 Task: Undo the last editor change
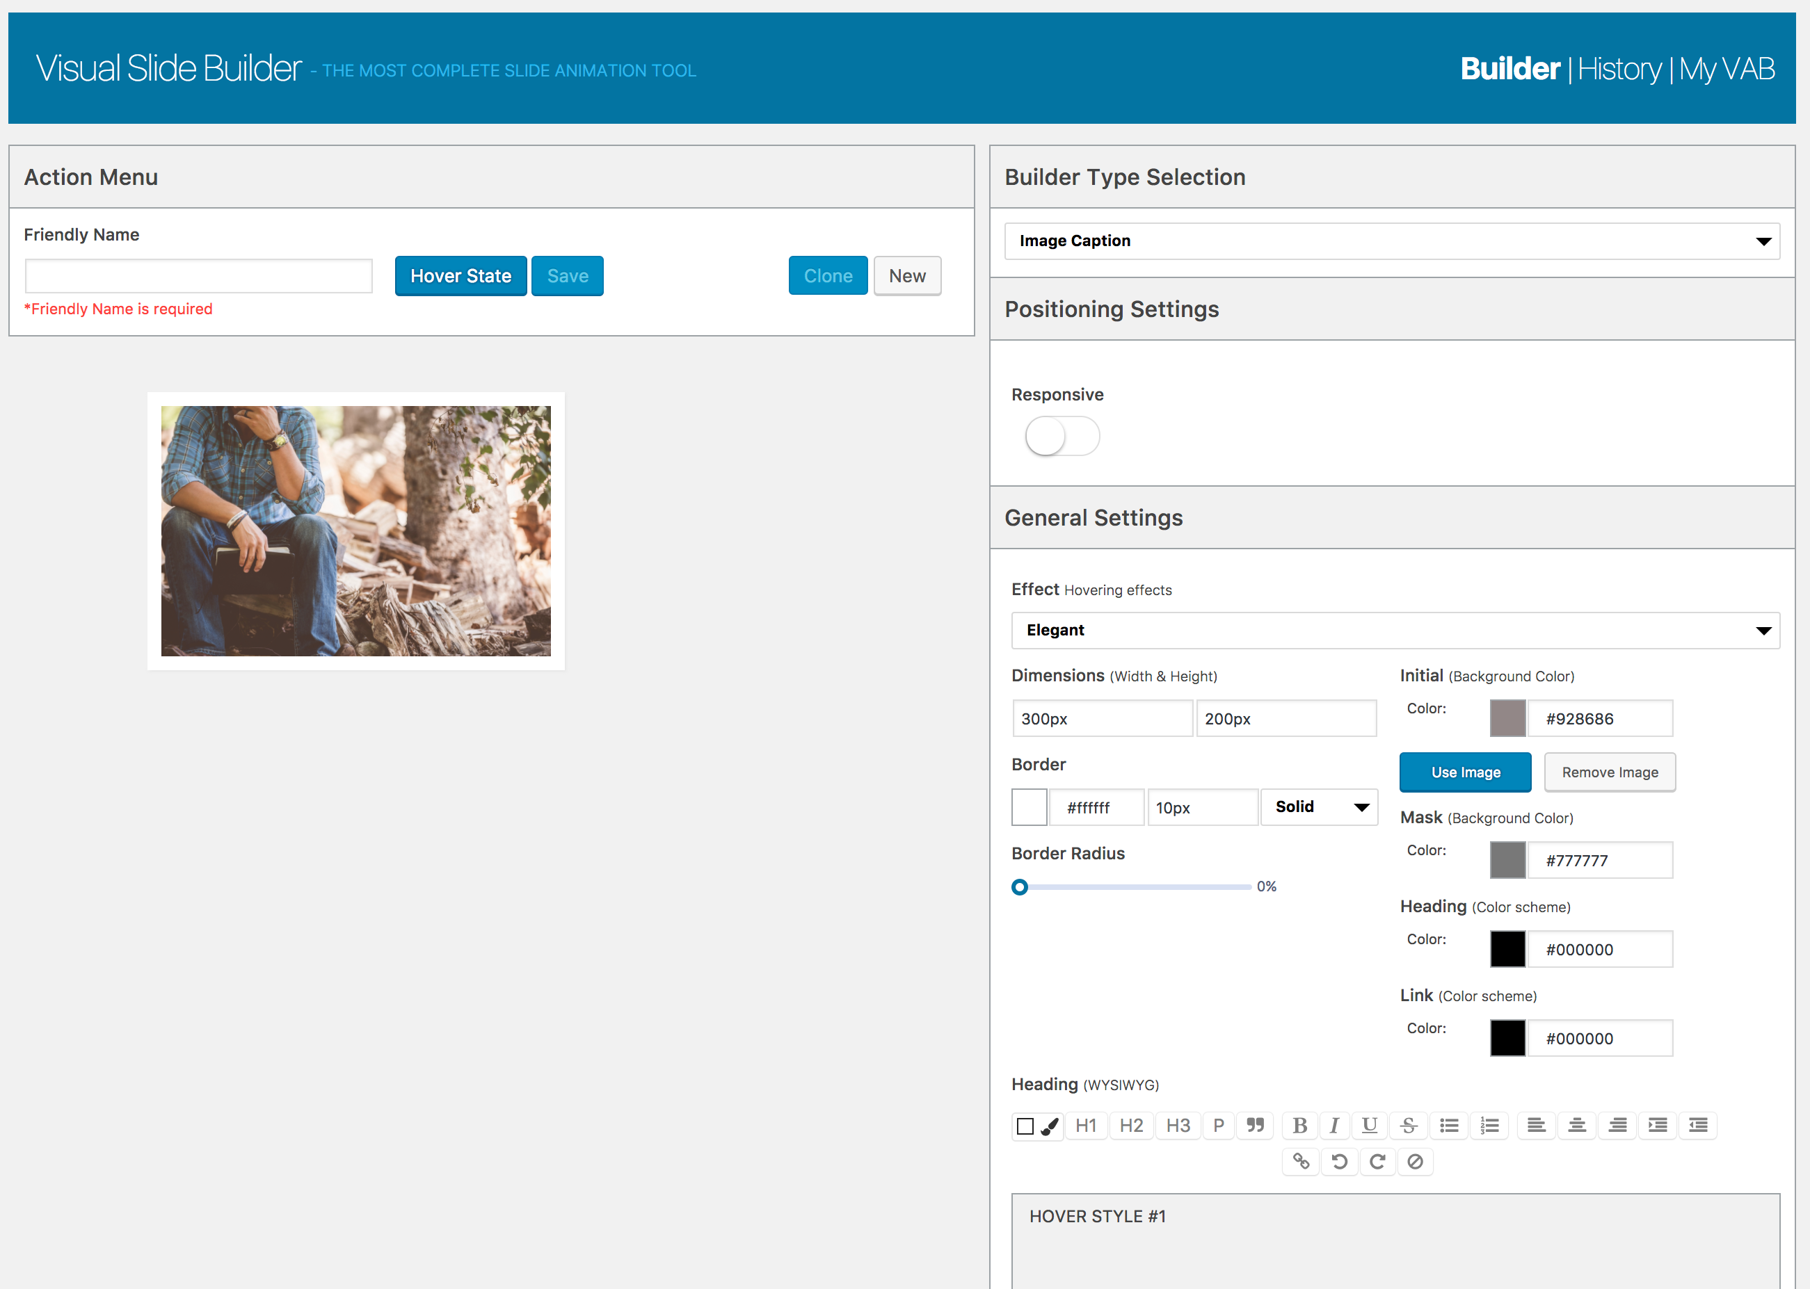[1339, 1162]
